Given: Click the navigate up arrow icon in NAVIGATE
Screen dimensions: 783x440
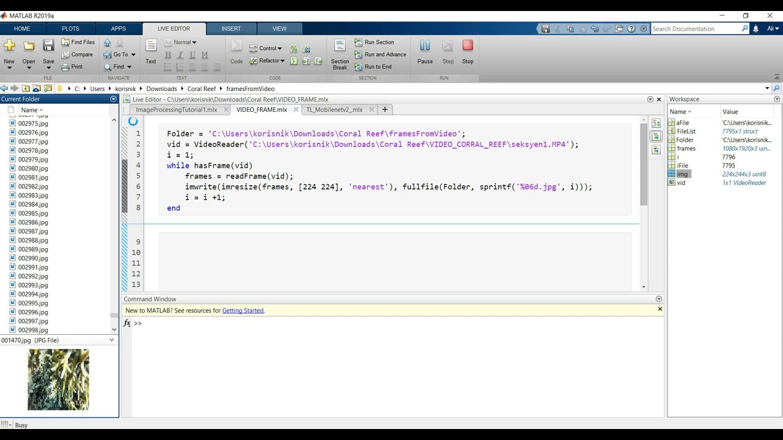Looking at the screenshot, I should [108, 43].
